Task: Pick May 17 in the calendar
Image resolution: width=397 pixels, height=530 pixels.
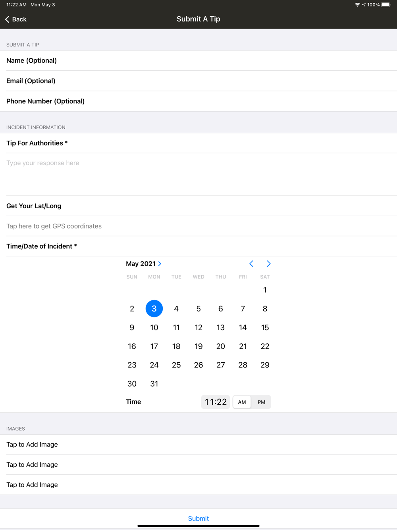Action: [x=154, y=346]
